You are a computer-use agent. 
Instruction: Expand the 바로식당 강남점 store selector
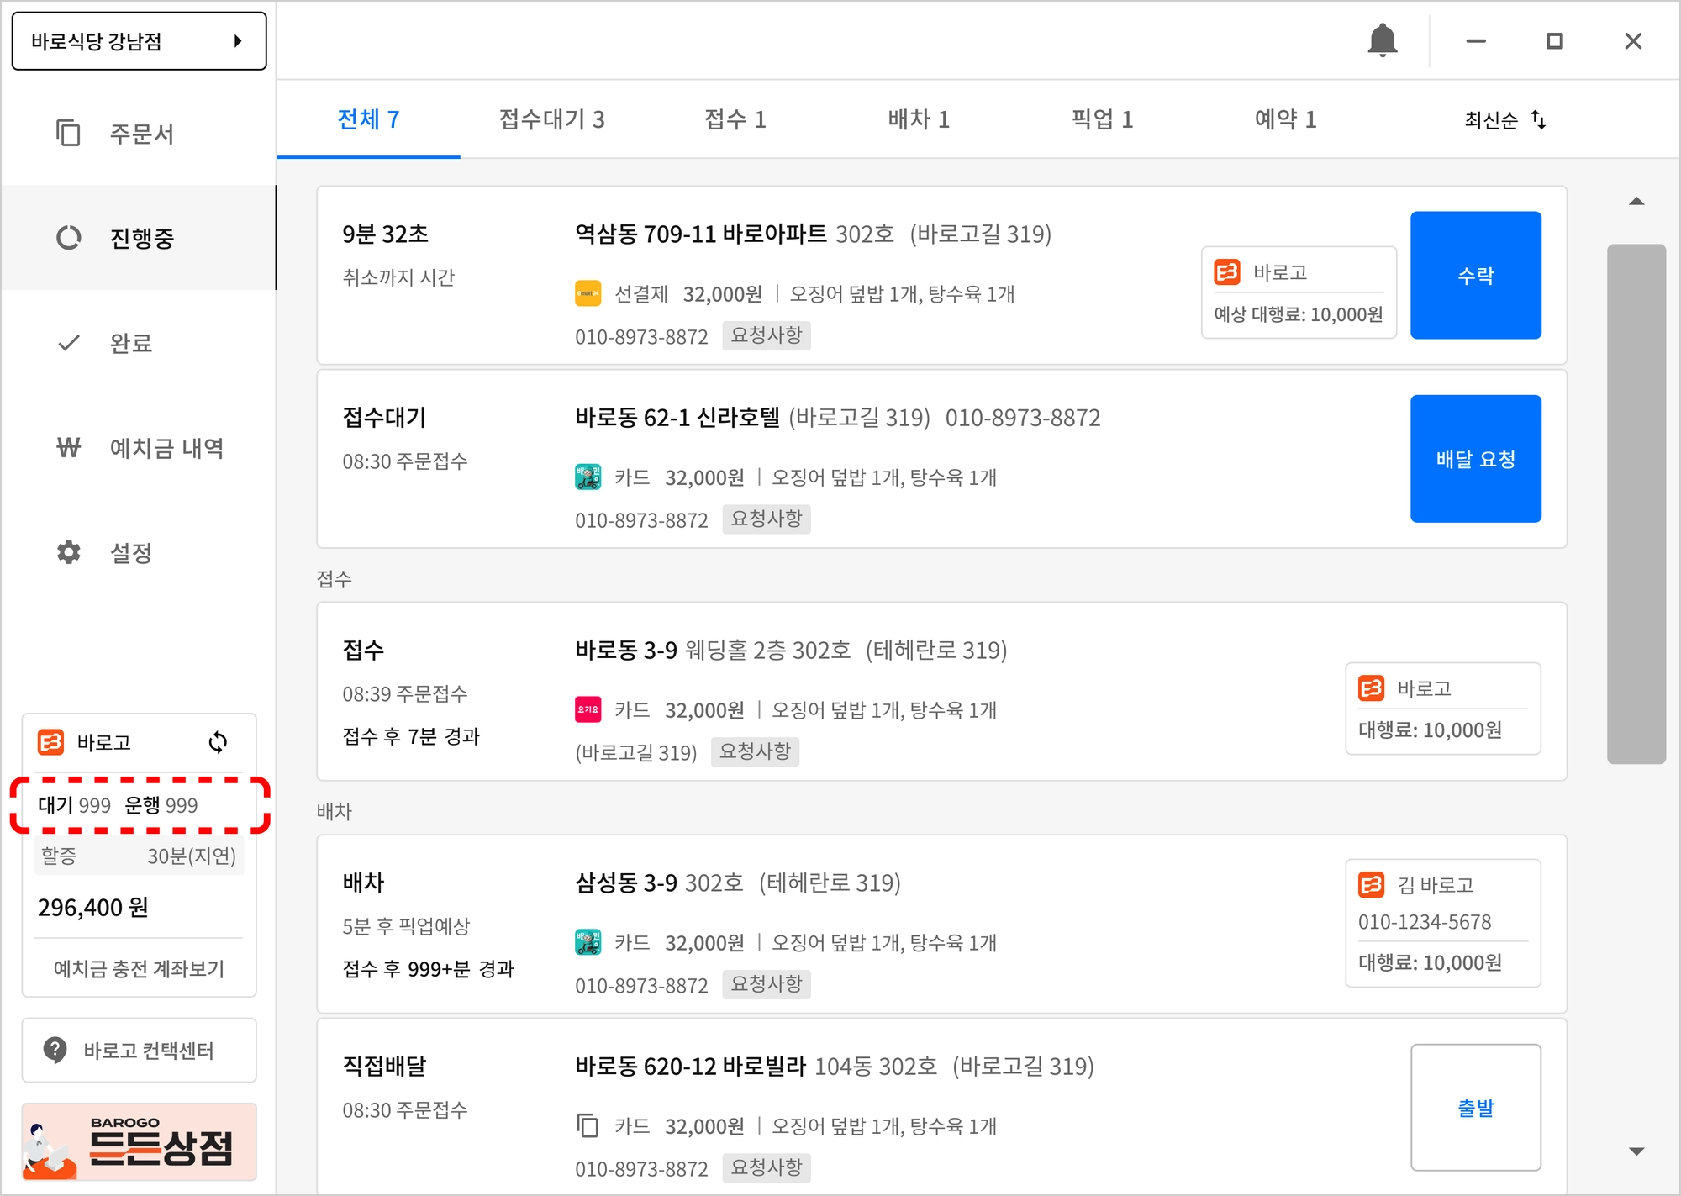pos(139,40)
